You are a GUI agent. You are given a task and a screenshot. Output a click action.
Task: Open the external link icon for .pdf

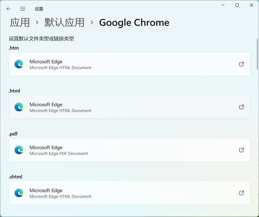[x=242, y=150]
